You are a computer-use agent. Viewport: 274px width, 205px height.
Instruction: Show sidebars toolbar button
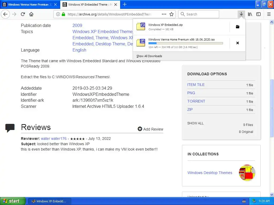coord(258,14)
